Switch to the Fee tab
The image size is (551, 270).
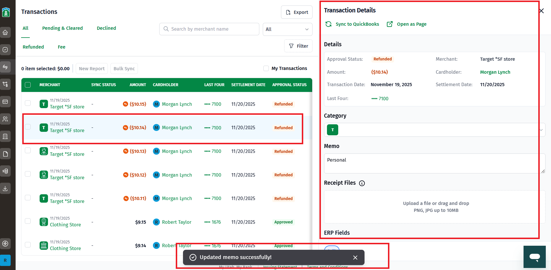[x=62, y=47]
